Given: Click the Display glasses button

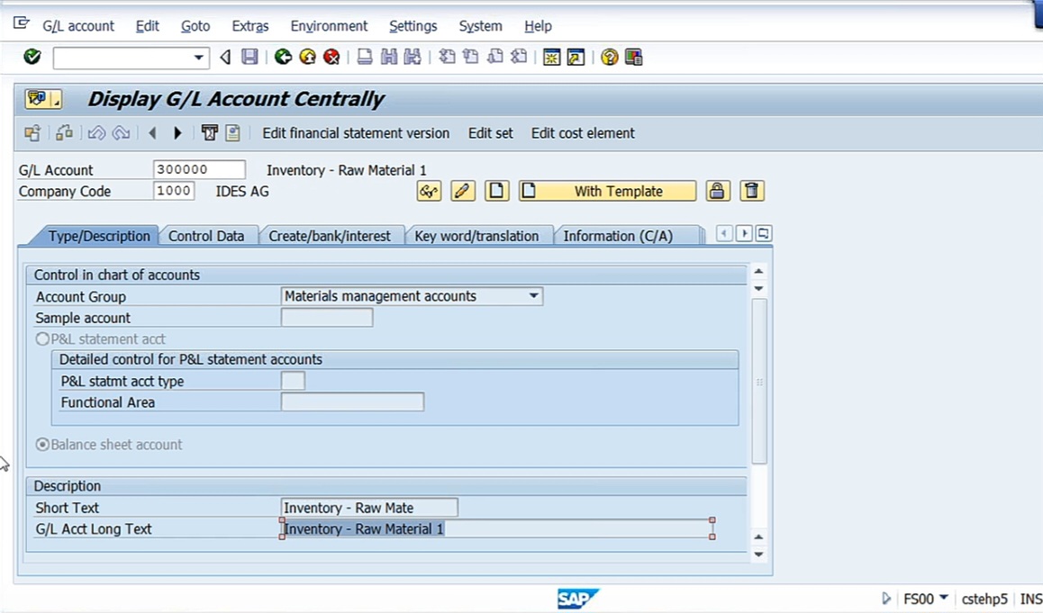Looking at the screenshot, I should [429, 191].
